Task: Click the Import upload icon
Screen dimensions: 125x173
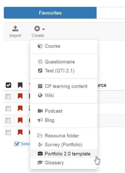Action: (x=15, y=29)
